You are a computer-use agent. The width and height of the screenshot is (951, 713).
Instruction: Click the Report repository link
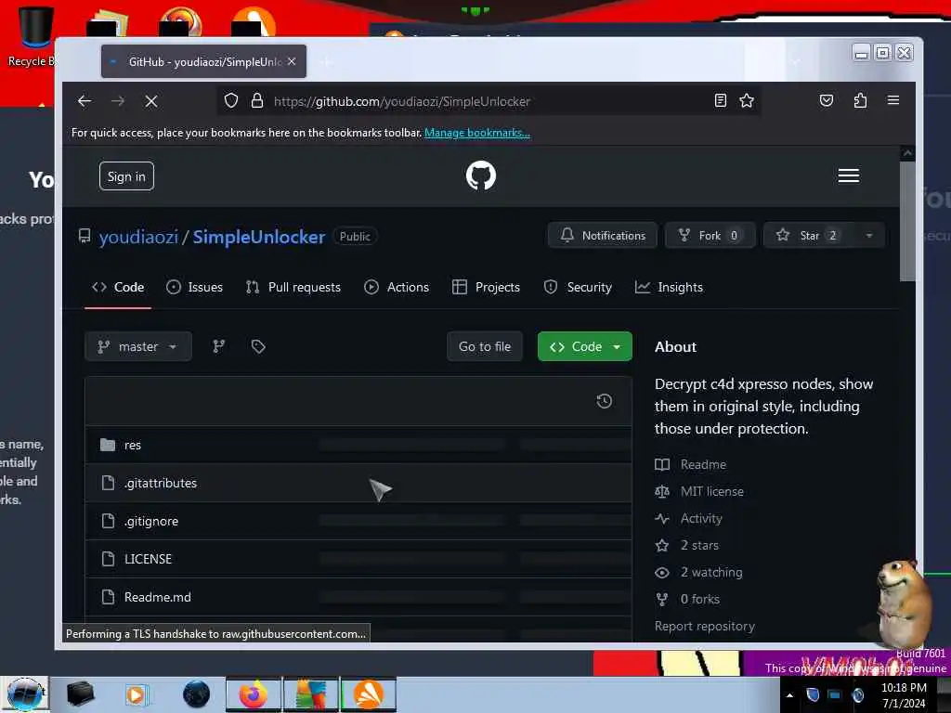(705, 626)
